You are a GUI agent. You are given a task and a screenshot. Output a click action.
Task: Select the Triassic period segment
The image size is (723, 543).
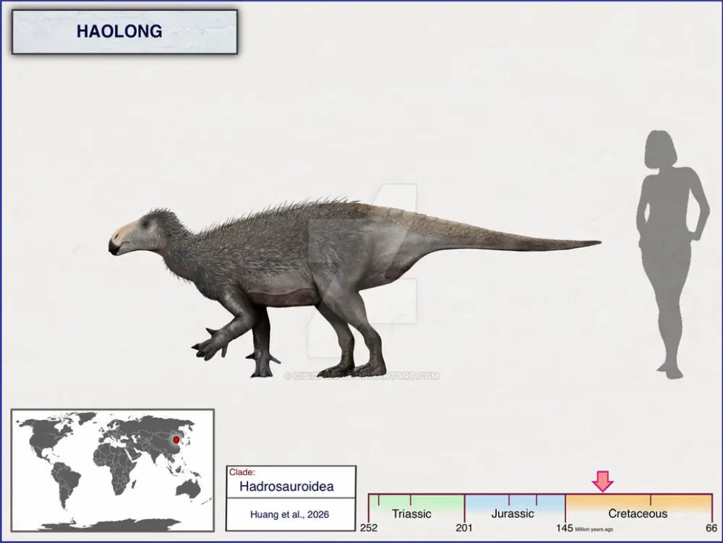pyautogui.click(x=411, y=513)
